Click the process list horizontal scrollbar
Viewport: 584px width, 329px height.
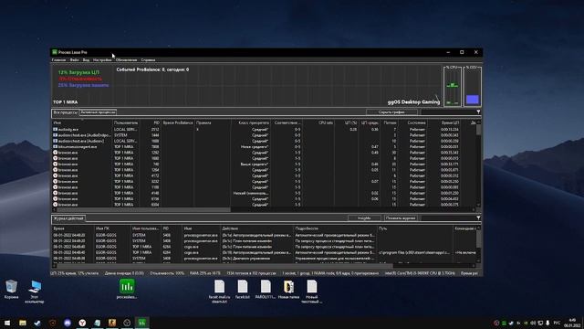264,209
